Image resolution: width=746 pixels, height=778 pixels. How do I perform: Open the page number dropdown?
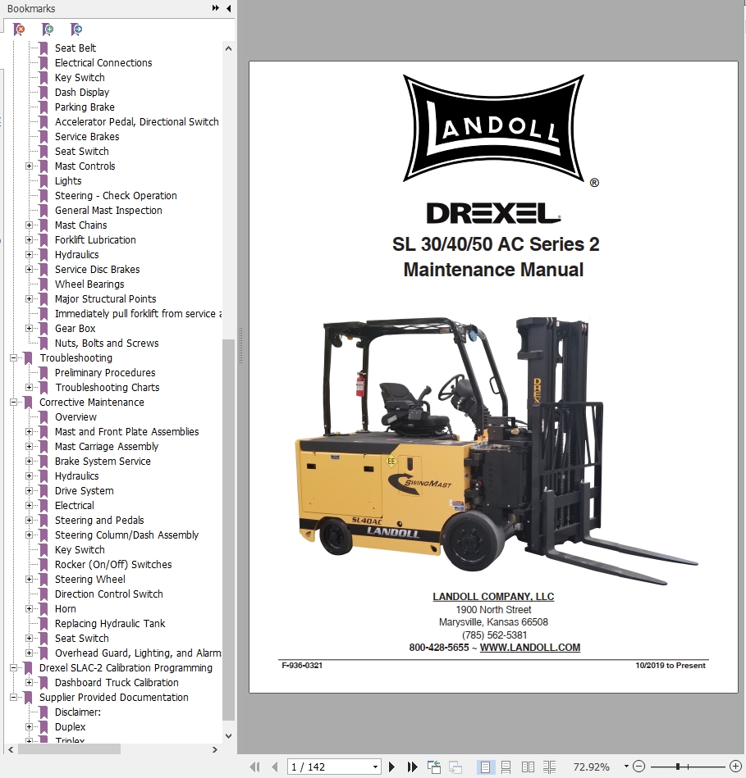pyautogui.click(x=376, y=767)
